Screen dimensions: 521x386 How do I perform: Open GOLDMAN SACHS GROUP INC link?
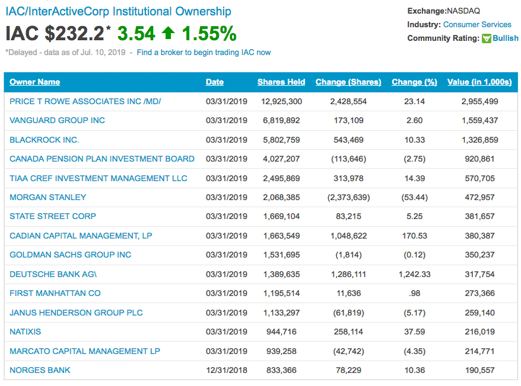(x=71, y=255)
